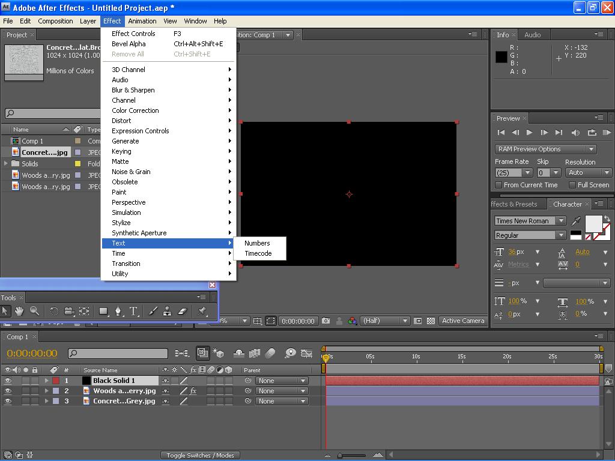Select the Selection arrow tool

pyautogui.click(x=5, y=312)
